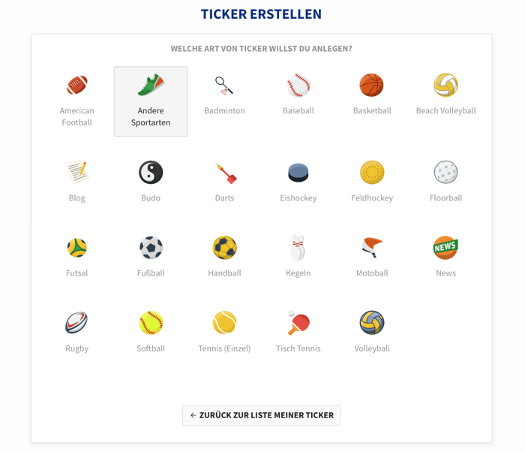Select the Motoball helmet icon
Image resolution: width=525 pixels, height=452 pixels.
click(372, 247)
